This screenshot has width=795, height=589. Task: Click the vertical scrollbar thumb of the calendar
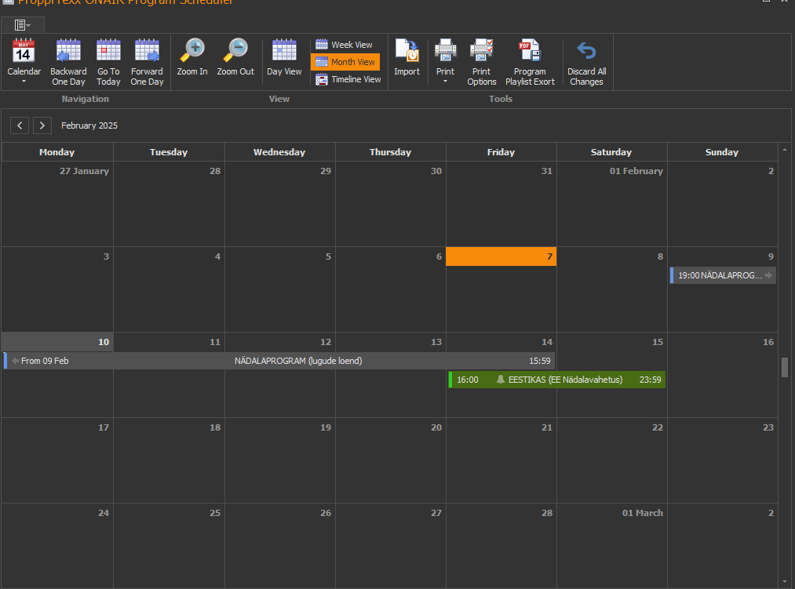(784, 368)
